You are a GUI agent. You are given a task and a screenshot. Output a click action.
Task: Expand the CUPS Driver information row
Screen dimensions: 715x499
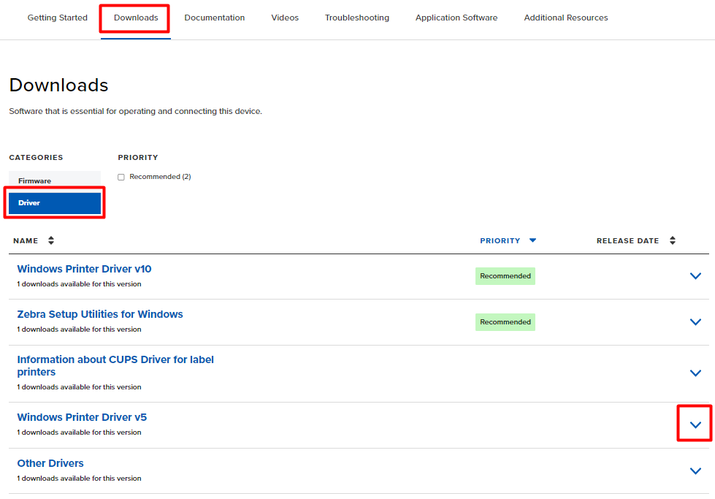(695, 373)
